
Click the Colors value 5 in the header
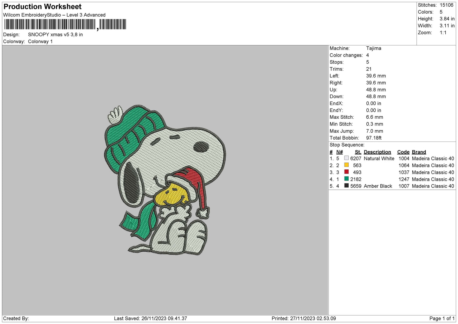441,12
